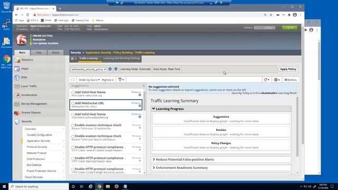
Task: Open Internet Explorer from the taskbar
Action: pos(90,186)
